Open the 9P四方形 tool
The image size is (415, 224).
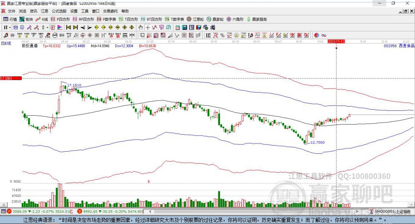click(x=83, y=19)
